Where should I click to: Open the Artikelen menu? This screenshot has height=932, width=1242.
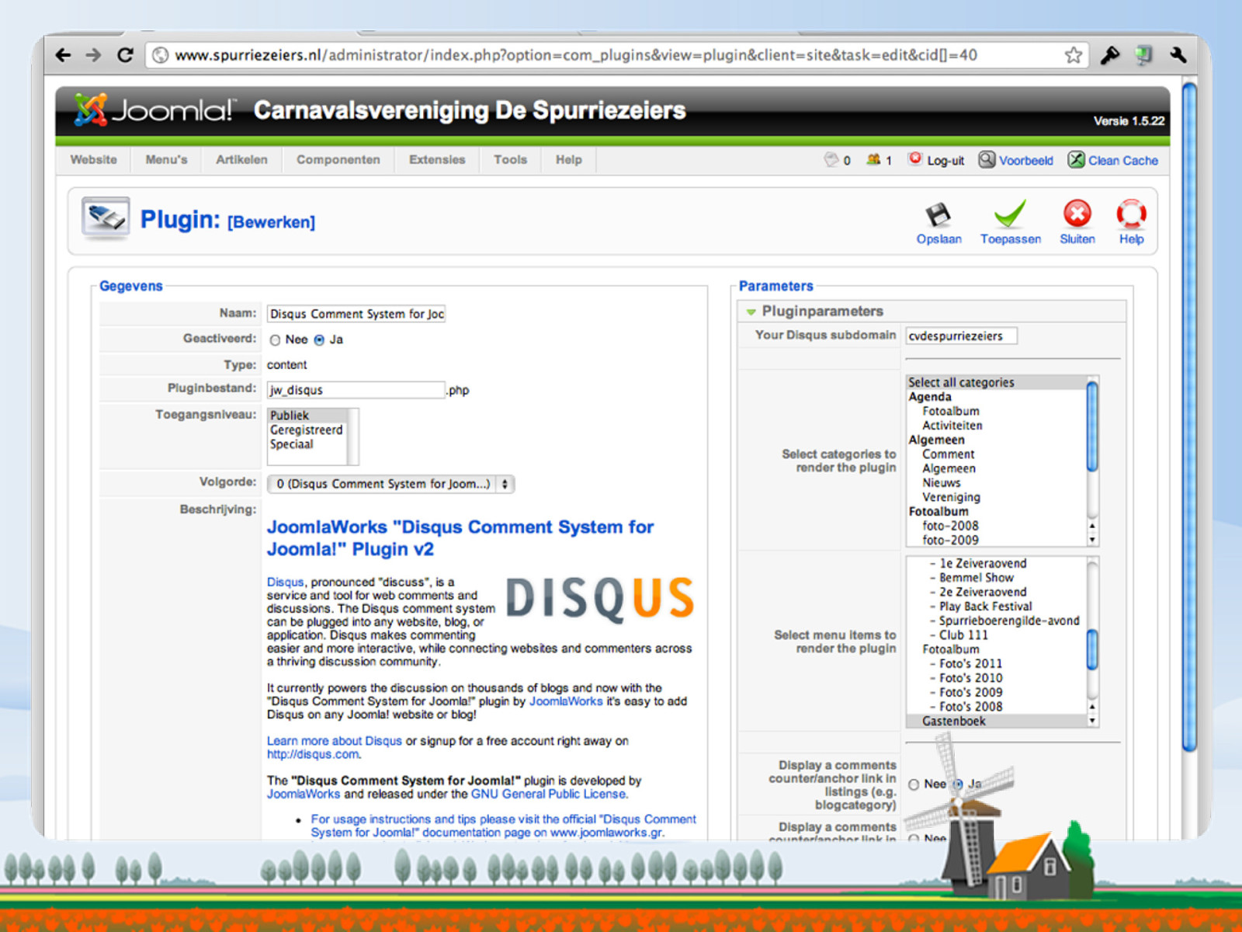point(241,159)
